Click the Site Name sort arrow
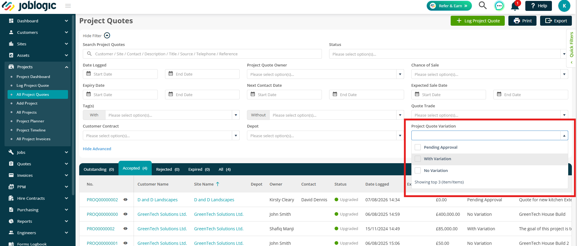577x246 pixels. tap(218, 184)
